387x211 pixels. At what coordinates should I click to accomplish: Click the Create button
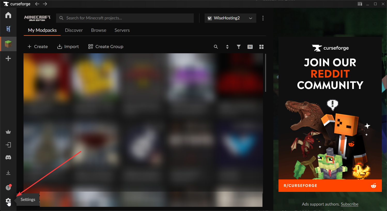pyautogui.click(x=37, y=47)
